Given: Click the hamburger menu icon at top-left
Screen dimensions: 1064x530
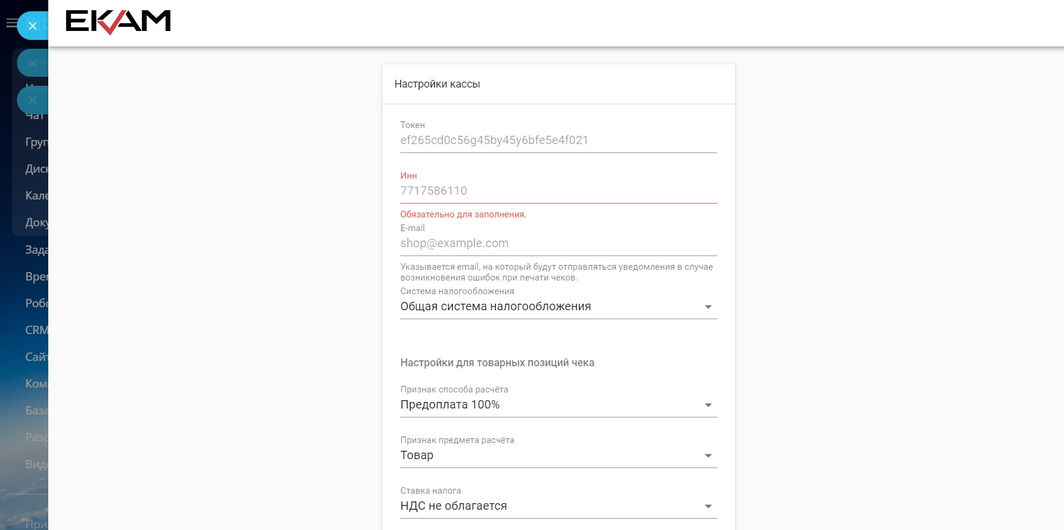Looking at the screenshot, I should 11,23.
